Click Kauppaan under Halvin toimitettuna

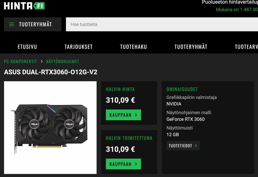click(x=123, y=164)
